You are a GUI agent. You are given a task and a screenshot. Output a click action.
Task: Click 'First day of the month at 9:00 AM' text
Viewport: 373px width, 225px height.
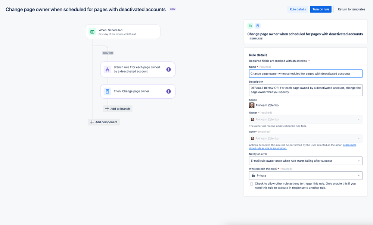point(117,34)
